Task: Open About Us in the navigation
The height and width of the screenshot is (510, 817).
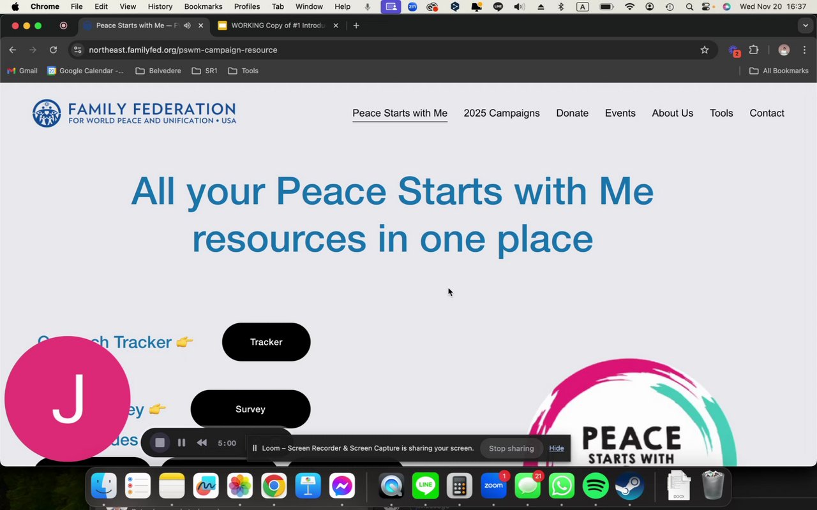Action: [x=673, y=113]
